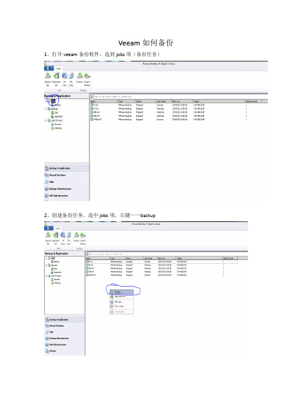Open SAN Infrastructure pane, step 2 screenshot
The image size is (292, 414).
[x=65, y=344]
